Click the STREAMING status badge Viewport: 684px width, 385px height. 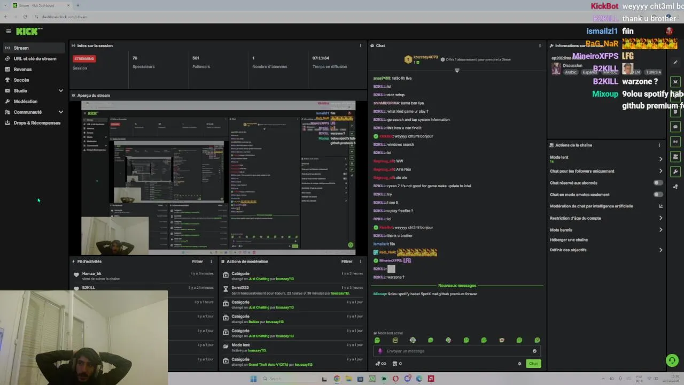84,58
